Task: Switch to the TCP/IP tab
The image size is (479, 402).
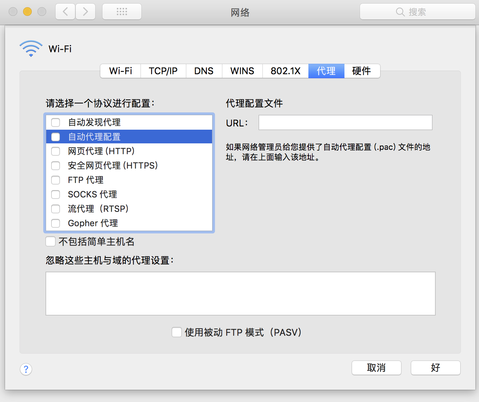Action: tap(163, 71)
